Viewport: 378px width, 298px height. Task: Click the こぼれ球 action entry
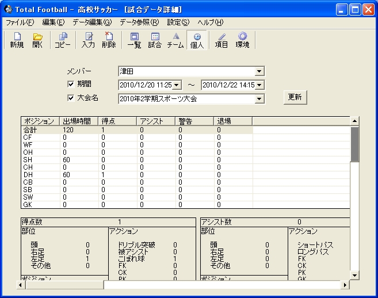132,259
